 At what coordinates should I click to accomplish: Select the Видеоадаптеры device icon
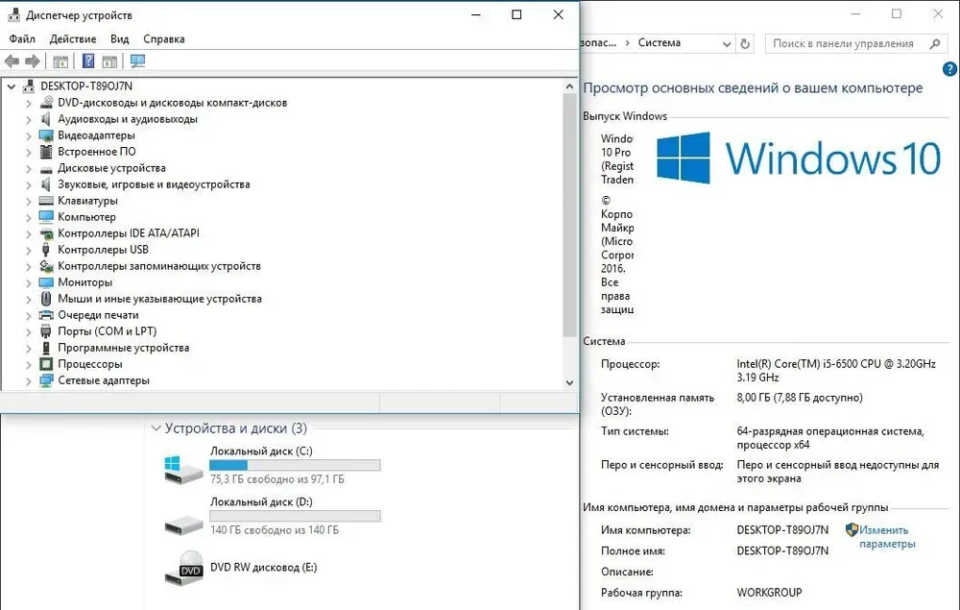[47, 135]
